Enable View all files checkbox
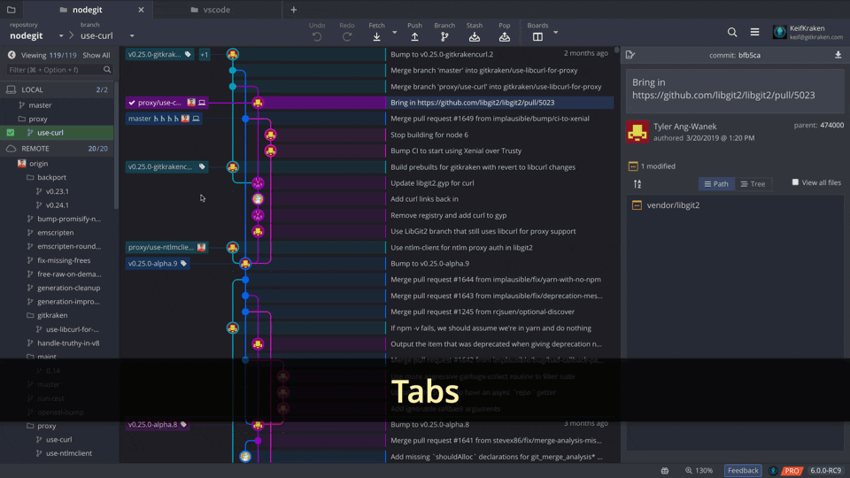 point(795,182)
